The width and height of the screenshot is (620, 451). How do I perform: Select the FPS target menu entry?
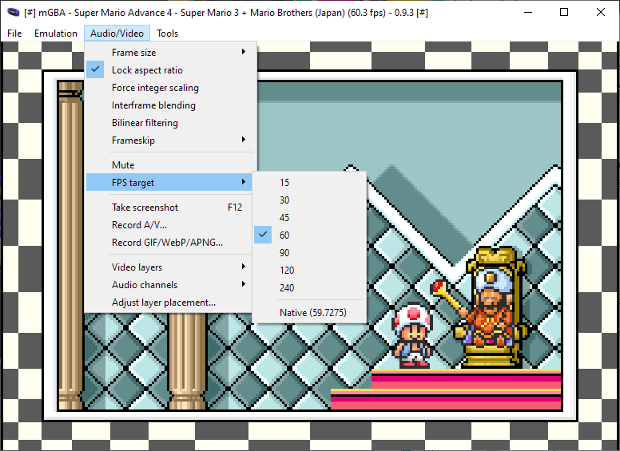click(x=169, y=183)
